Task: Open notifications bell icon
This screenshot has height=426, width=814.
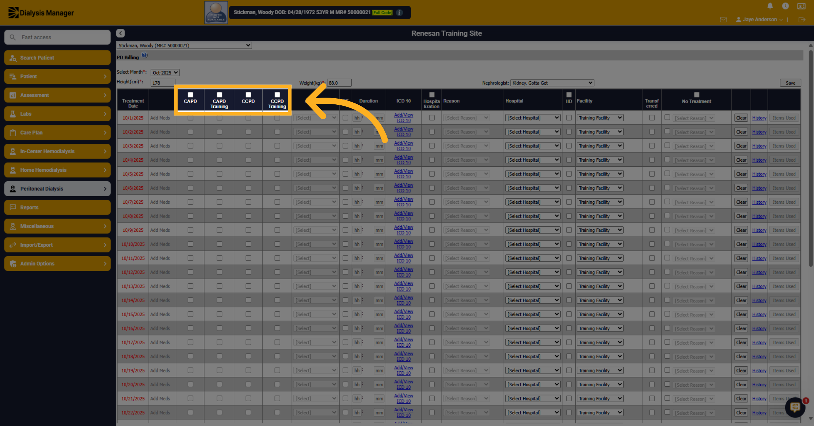Action: (x=770, y=6)
